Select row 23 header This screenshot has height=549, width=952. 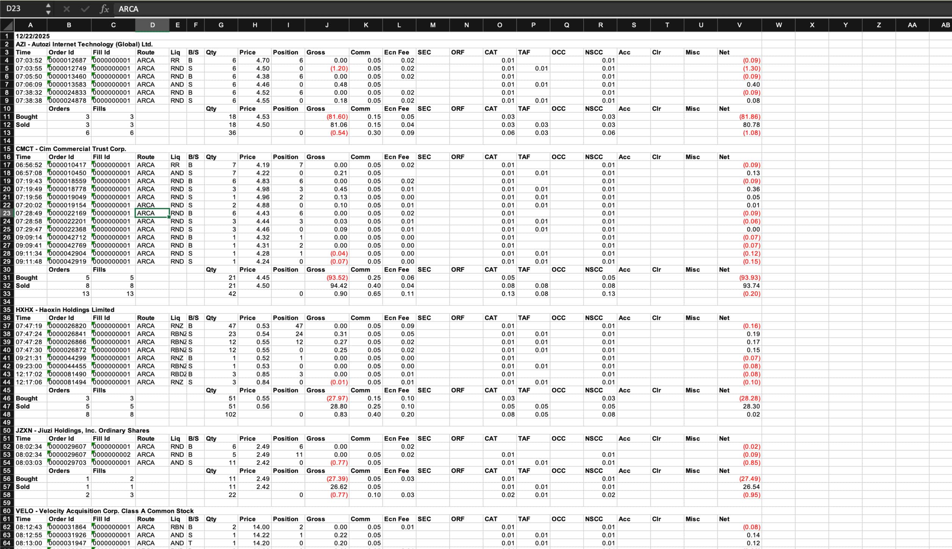7,213
